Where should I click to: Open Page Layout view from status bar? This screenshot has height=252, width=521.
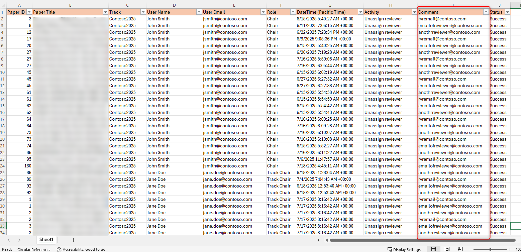[447, 249]
